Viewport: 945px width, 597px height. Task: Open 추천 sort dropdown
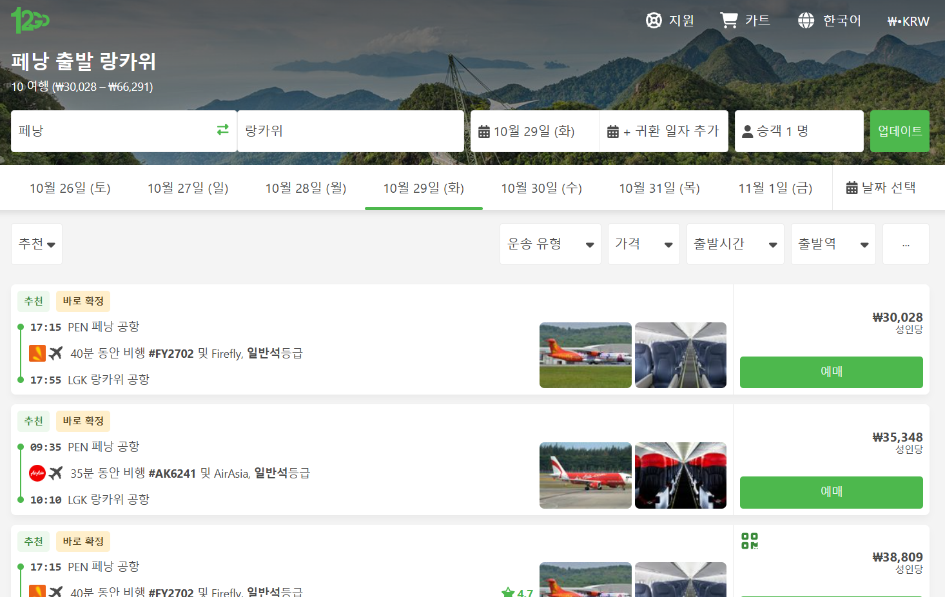(x=37, y=244)
